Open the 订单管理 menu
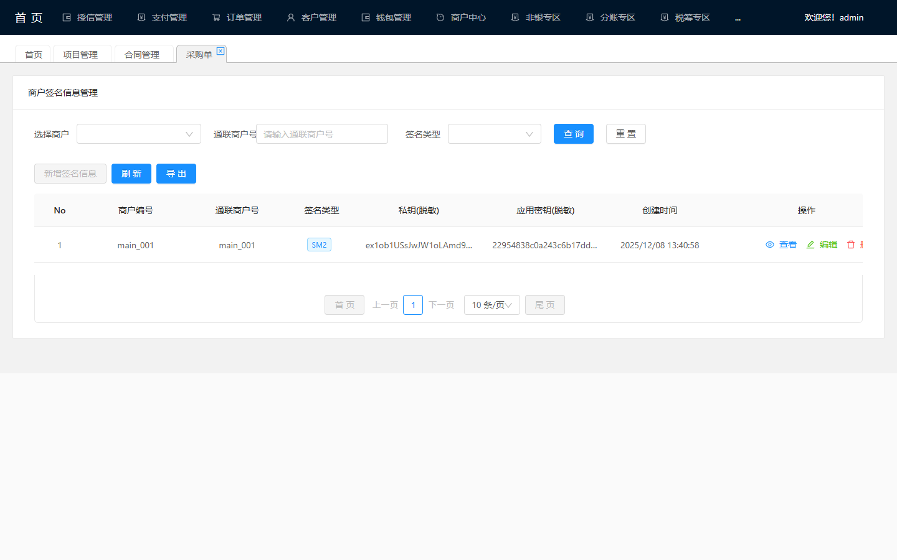Viewport: 897px width, 560px height. [237, 17]
